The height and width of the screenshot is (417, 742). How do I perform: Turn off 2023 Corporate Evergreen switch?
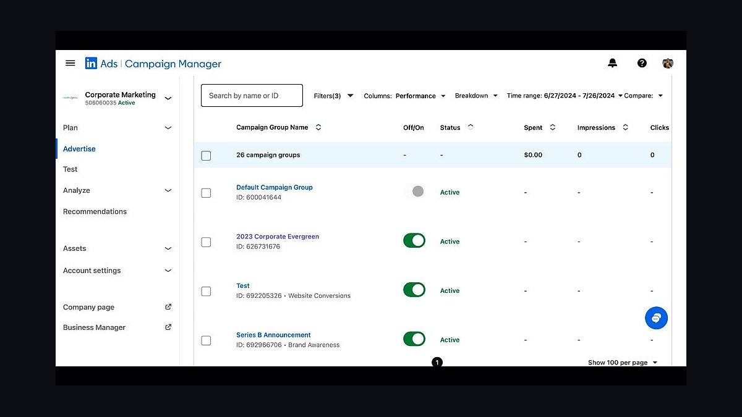click(x=414, y=240)
